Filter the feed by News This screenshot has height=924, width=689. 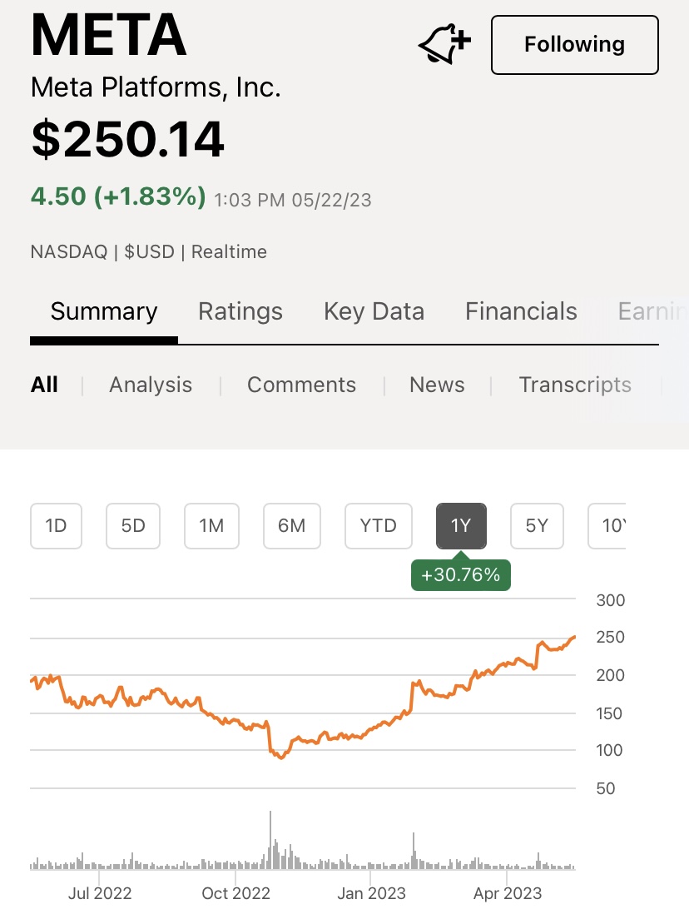tap(437, 385)
